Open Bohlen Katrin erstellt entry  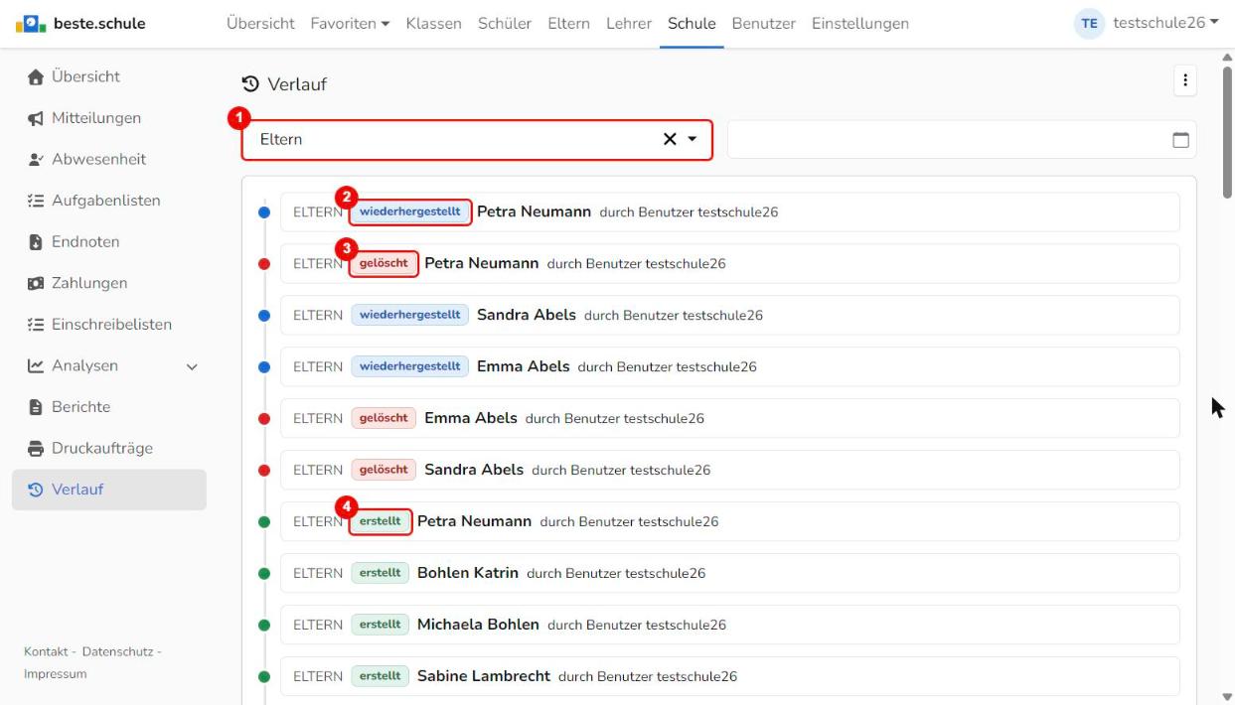point(730,573)
